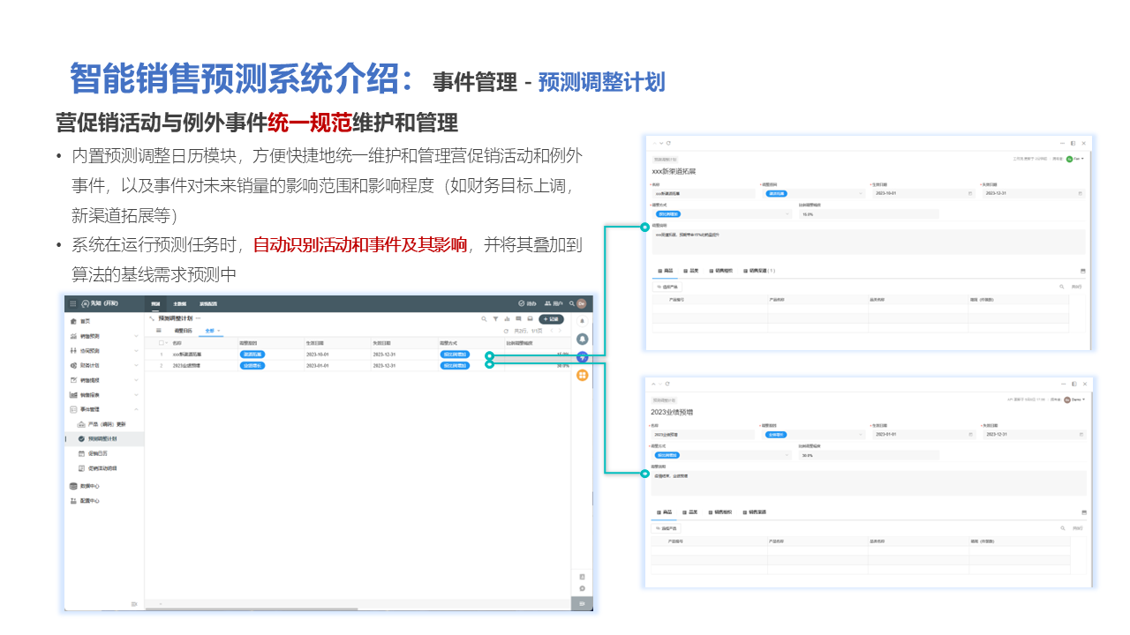Select the 品类 tab in 2023业绩预增 window
Viewport: 1130px width, 635px height.
[x=689, y=512]
